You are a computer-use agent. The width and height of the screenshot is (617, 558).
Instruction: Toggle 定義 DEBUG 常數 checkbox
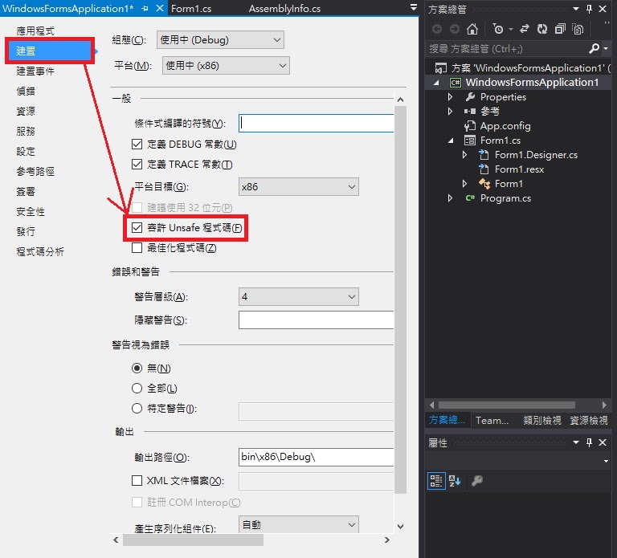[x=137, y=145]
